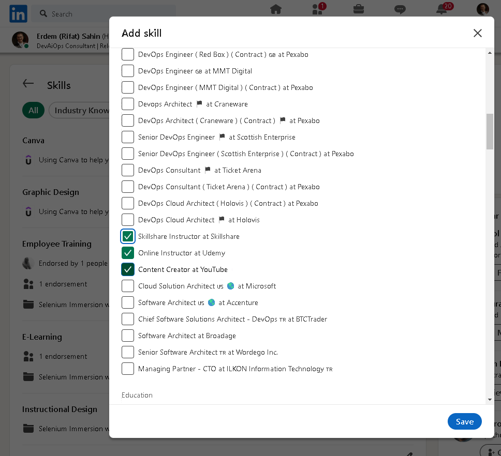Open the Employee Training skill heading
Image resolution: width=501 pixels, height=456 pixels.
[56, 244]
